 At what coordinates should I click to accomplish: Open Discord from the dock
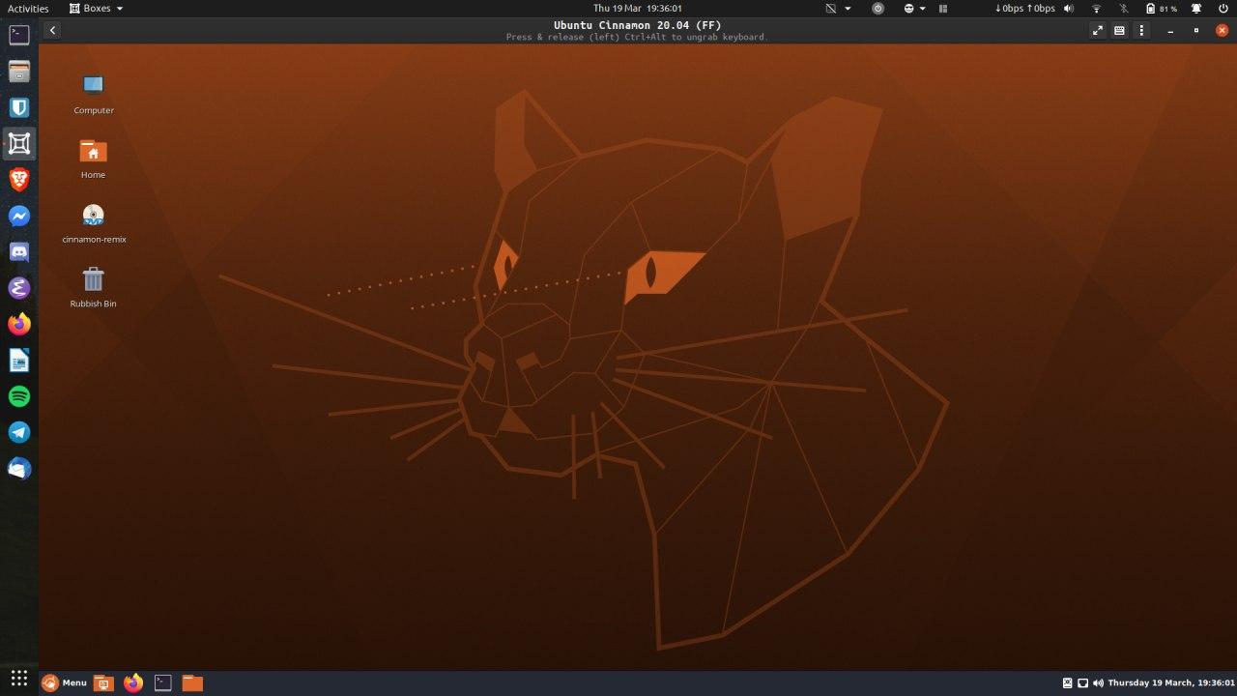[x=19, y=252]
